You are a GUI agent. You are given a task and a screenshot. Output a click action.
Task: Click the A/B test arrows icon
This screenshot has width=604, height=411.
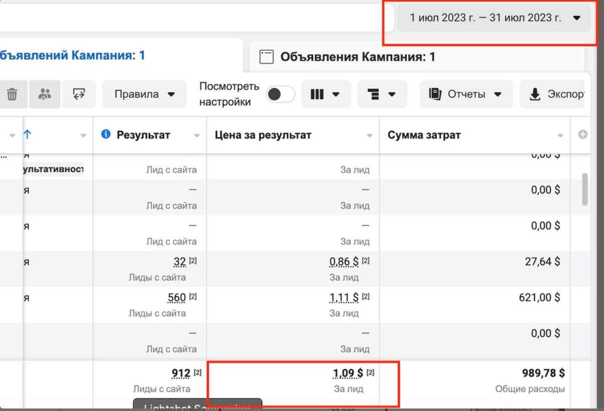(78, 93)
